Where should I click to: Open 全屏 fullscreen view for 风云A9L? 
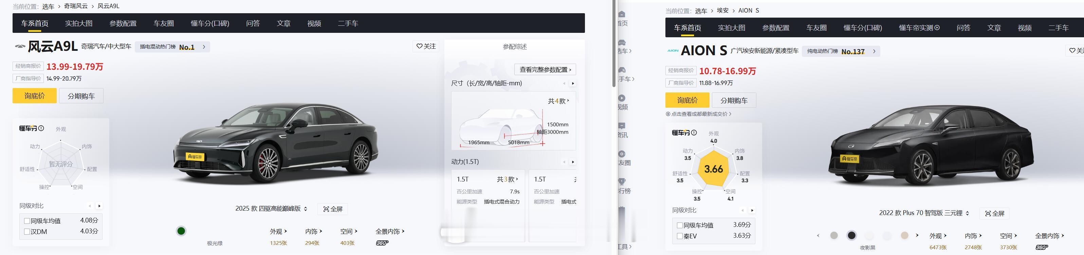[x=333, y=209]
